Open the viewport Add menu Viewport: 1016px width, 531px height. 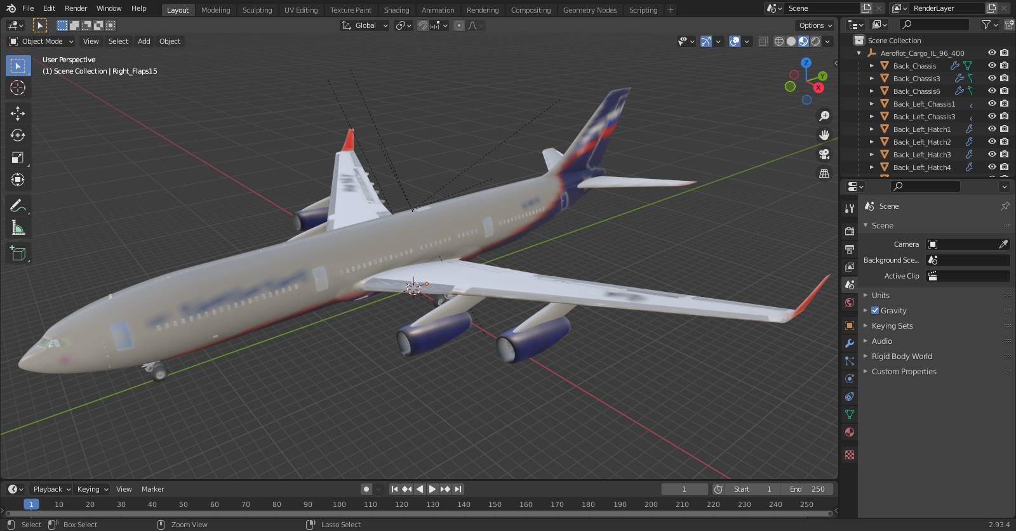144,41
